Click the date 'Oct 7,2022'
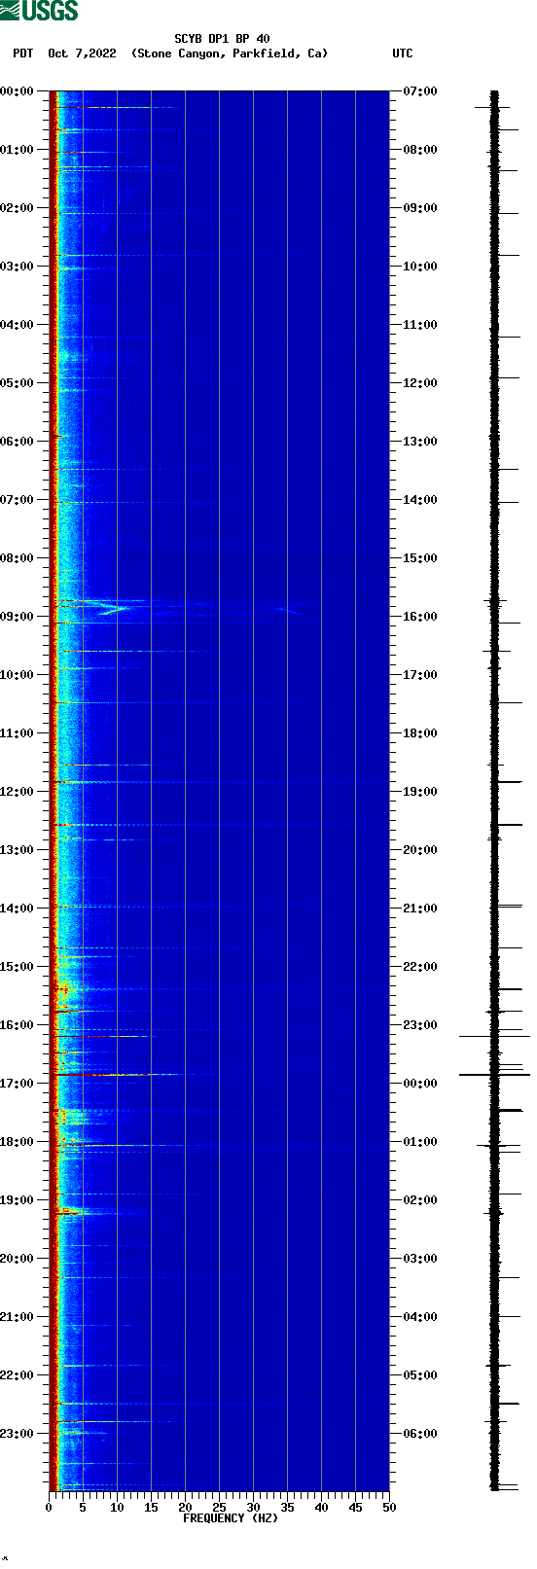Viewport: 537px width, 1569px height. (82, 53)
